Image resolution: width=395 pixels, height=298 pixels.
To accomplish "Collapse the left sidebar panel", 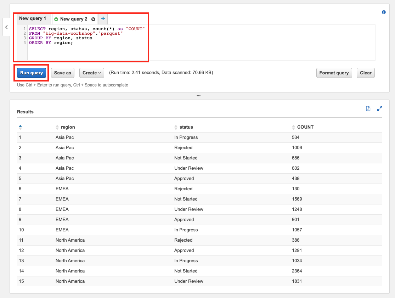I will coord(6,27).
